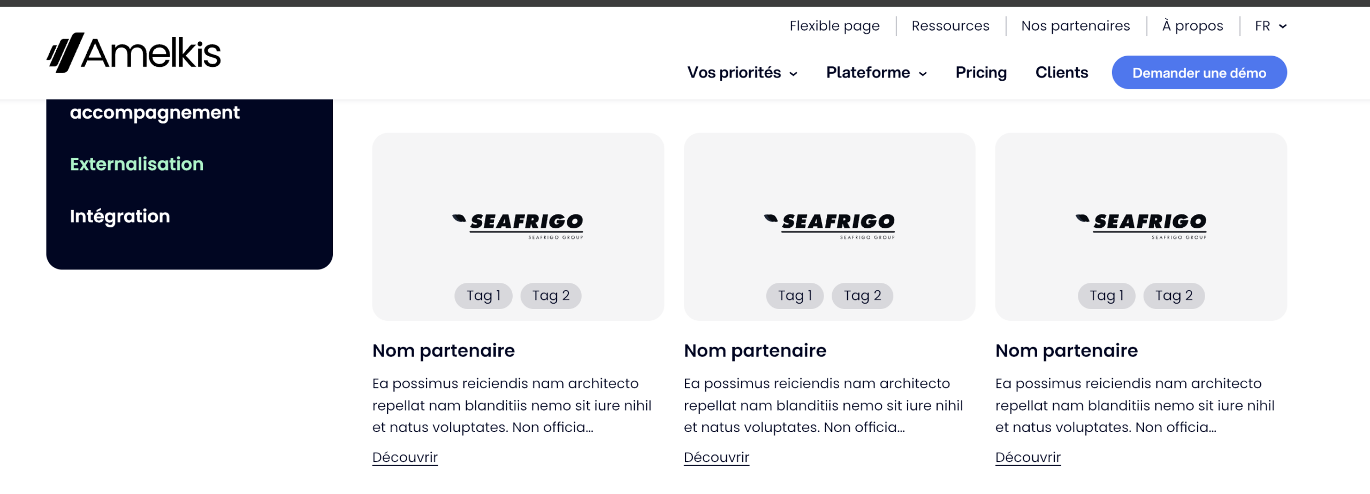The image size is (1370, 494).
Task: Open the first card's Seafrigo logo
Action: [x=517, y=226]
